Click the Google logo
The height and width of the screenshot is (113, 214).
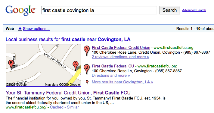(x=20, y=10)
